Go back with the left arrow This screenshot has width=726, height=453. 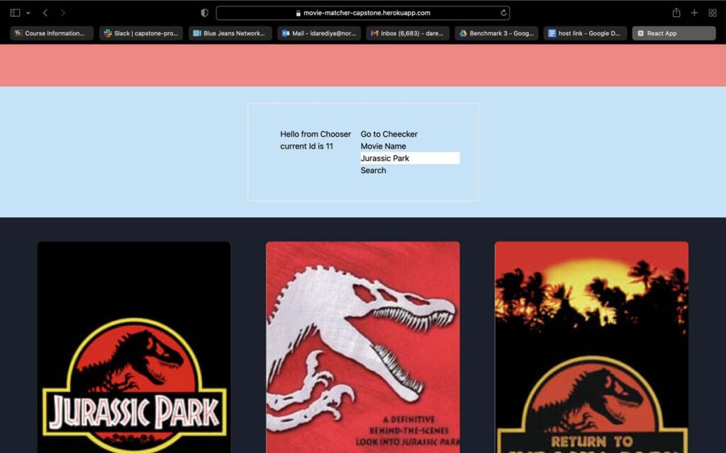tap(45, 13)
